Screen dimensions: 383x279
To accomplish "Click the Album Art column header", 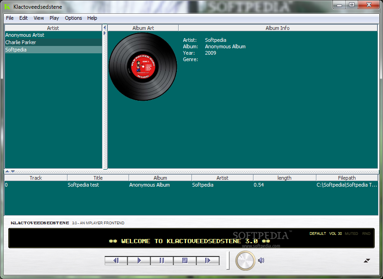I will (x=143, y=28).
